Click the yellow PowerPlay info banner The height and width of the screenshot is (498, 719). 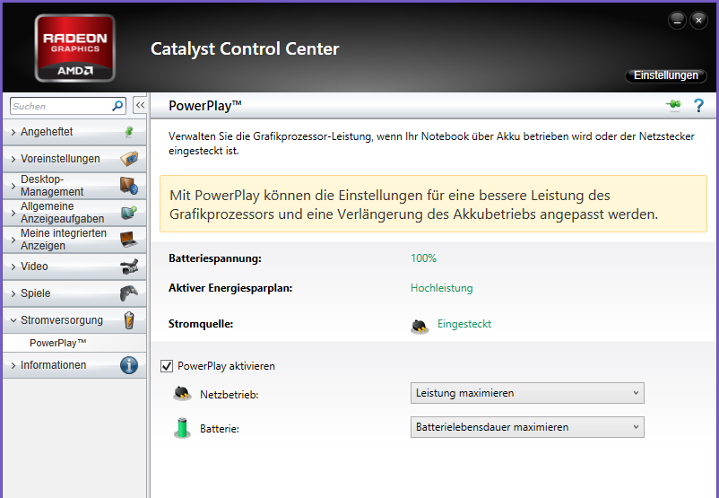pyautogui.click(x=433, y=204)
